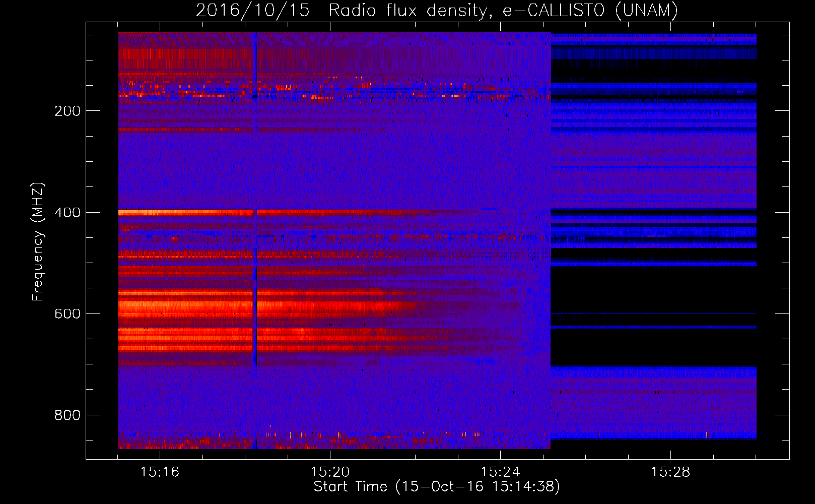The image size is (815, 504).
Task: Click the 400 frequency tick label
Action: 67,212
